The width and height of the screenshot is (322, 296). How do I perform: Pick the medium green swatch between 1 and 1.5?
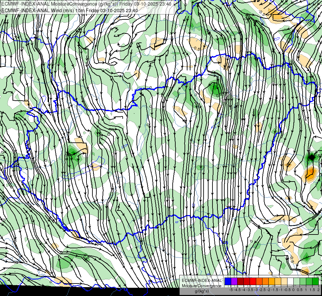pos(309,281)
